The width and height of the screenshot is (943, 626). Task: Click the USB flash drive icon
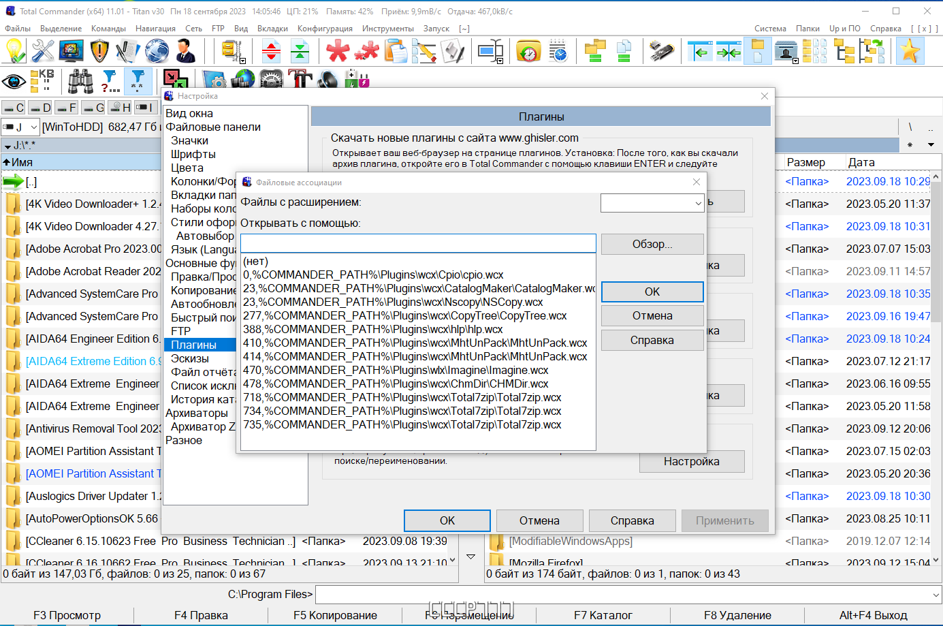661,51
